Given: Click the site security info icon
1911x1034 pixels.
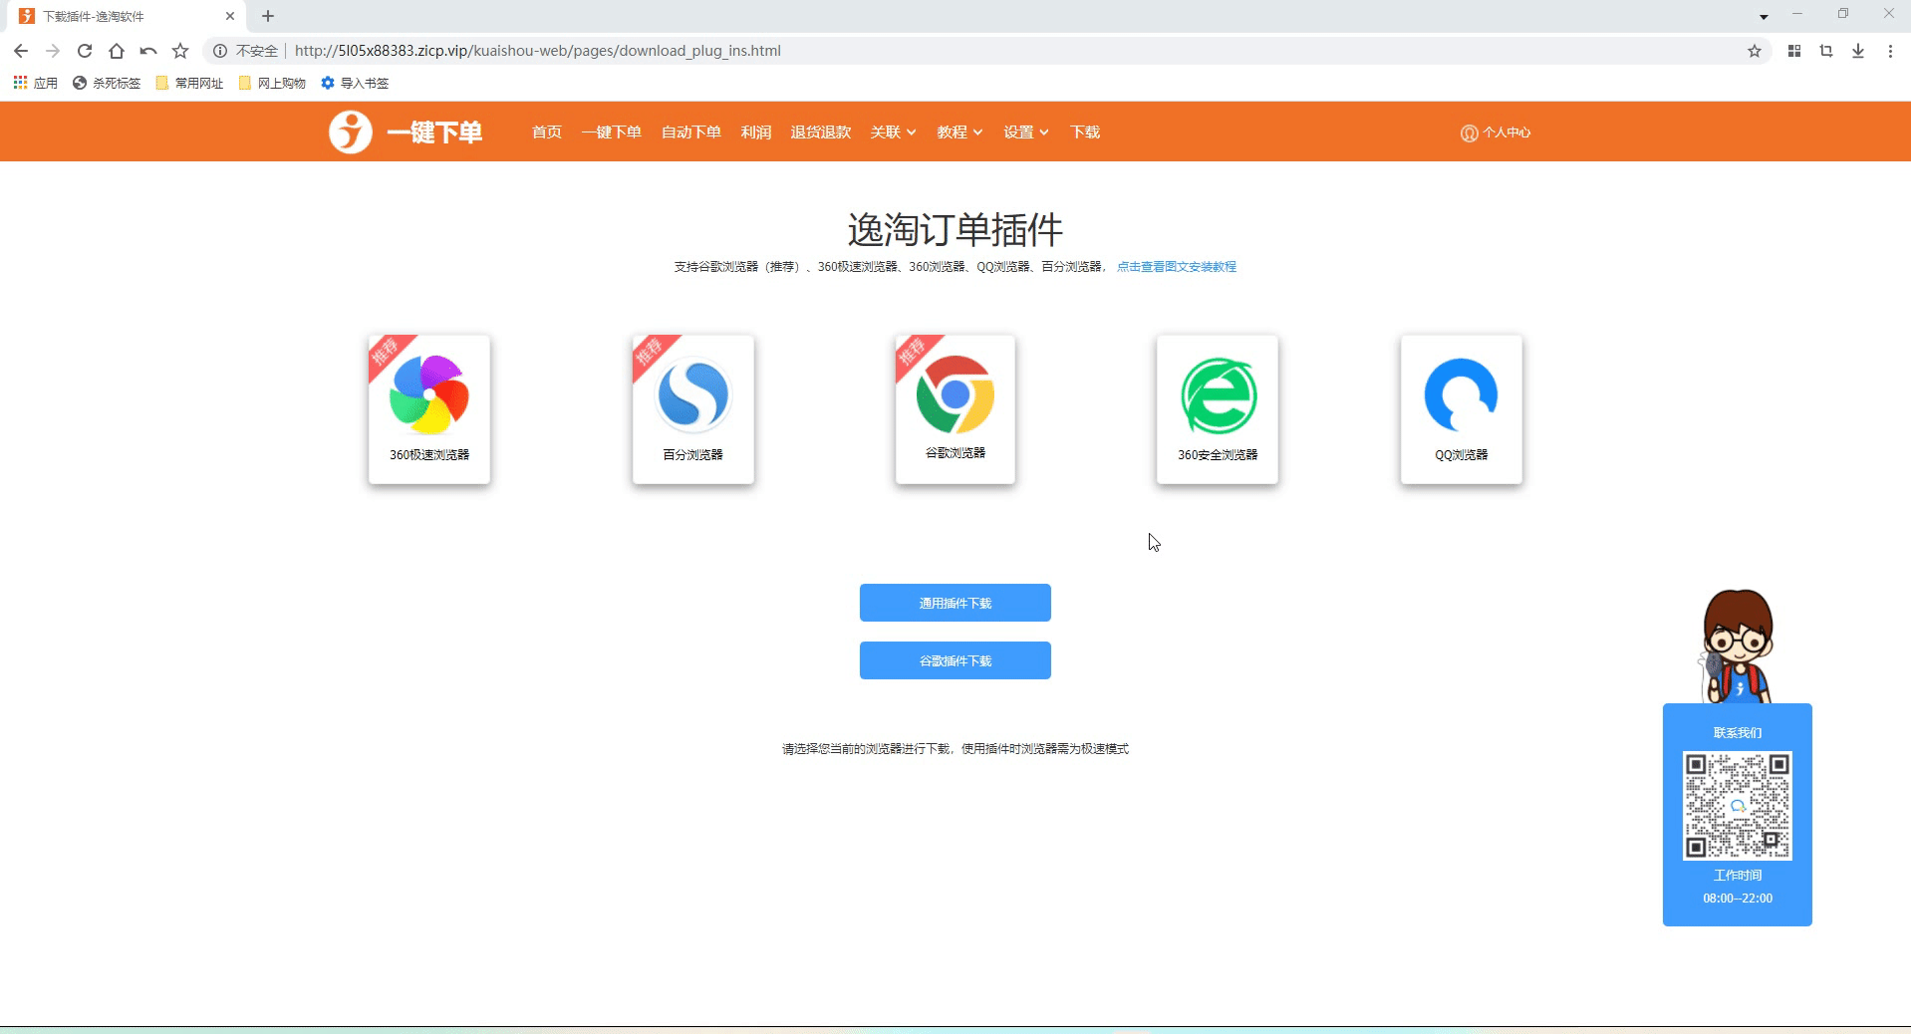Looking at the screenshot, I should (x=220, y=51).
